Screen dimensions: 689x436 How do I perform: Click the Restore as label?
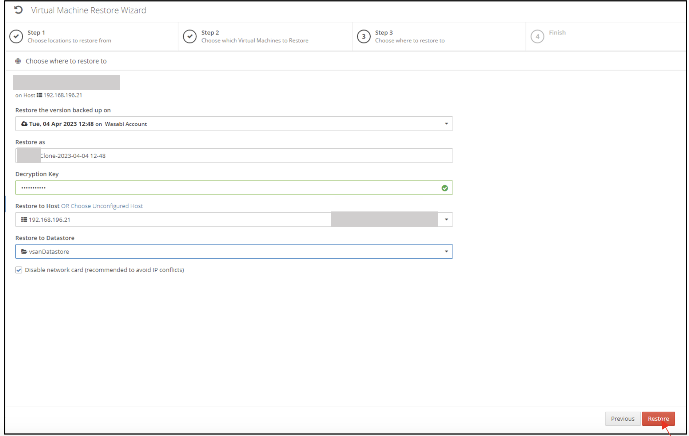click(30, 142)
